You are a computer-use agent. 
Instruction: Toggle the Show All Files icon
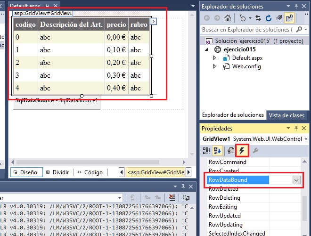[289, 18]
